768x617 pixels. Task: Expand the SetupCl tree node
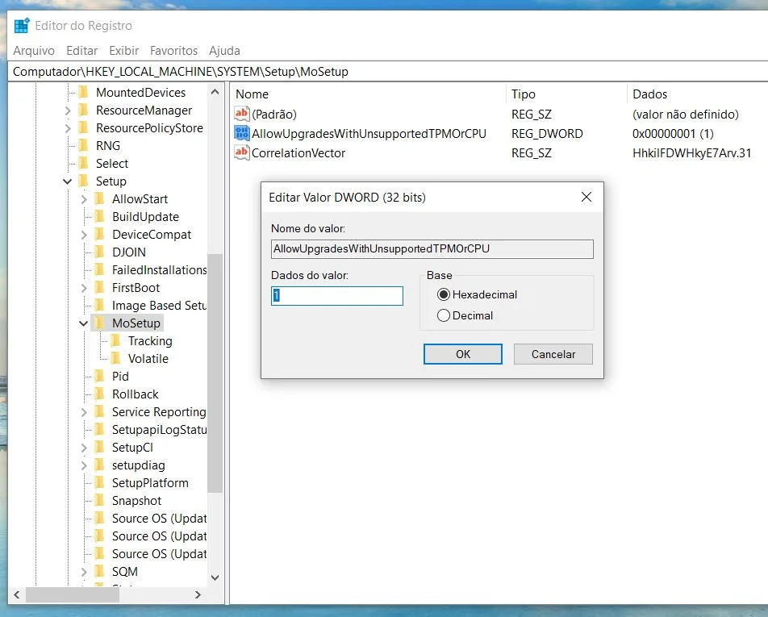(x=84, y=448)
